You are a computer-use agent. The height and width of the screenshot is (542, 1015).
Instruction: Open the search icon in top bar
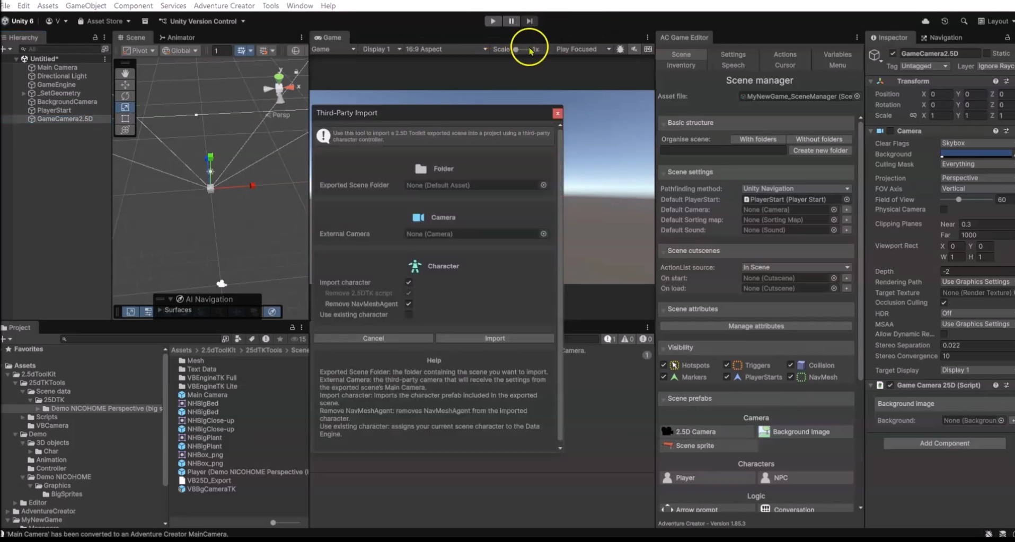tap(964, 21)
